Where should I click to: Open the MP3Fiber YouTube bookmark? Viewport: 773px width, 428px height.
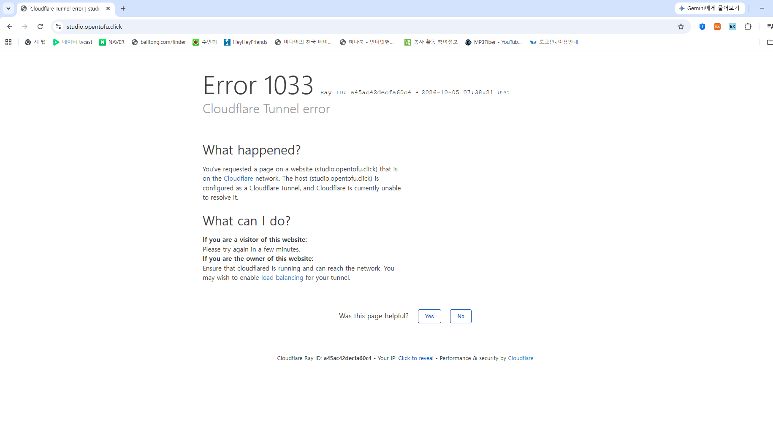(494, 42)
